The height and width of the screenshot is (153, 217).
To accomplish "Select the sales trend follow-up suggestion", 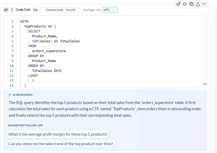I will [x=61, y=144].
